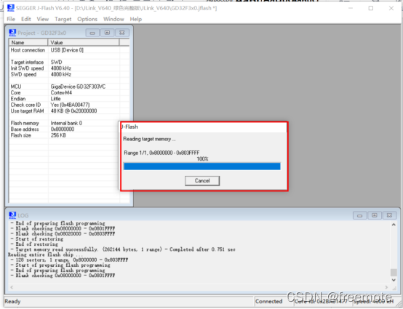Select the SWD speed row label
This screenshot has height=309, width=403.
click(x=23, y=74)
